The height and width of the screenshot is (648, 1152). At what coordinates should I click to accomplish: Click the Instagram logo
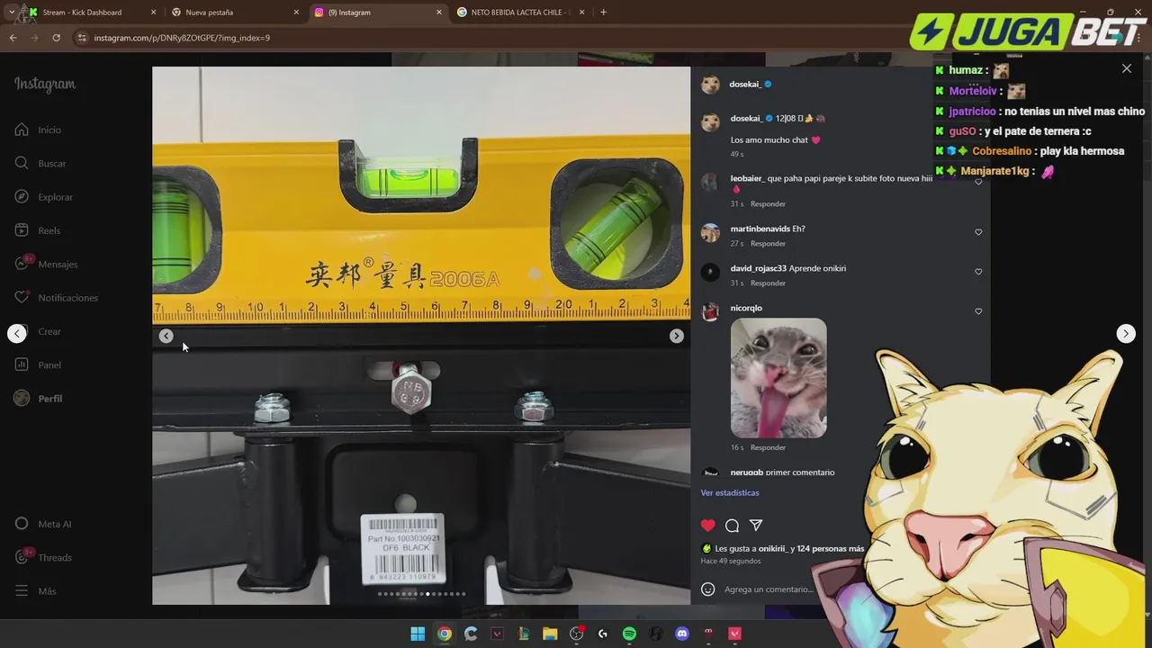click(45, 84)
